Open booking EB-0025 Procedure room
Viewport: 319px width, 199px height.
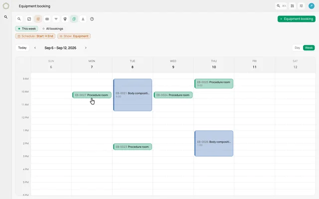pos(214,84)
